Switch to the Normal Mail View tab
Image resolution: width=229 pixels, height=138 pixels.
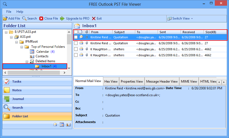click(x=88, y=81)
